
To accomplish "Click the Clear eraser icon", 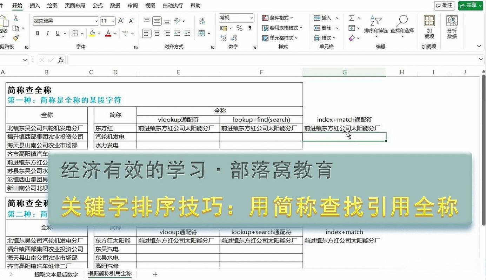I will [352, 38].
